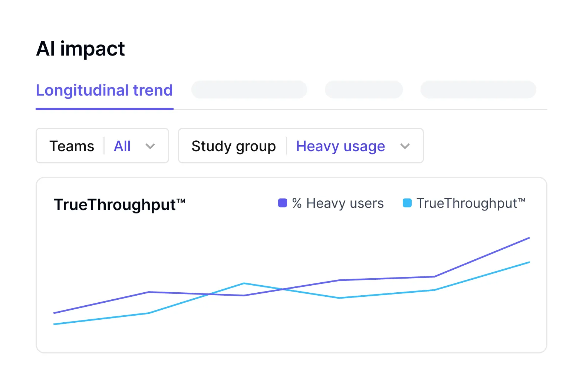Viewport: 583px width, 389px height.
Task: Select the third placeholder tab
Action: click(x=364, y=90)
